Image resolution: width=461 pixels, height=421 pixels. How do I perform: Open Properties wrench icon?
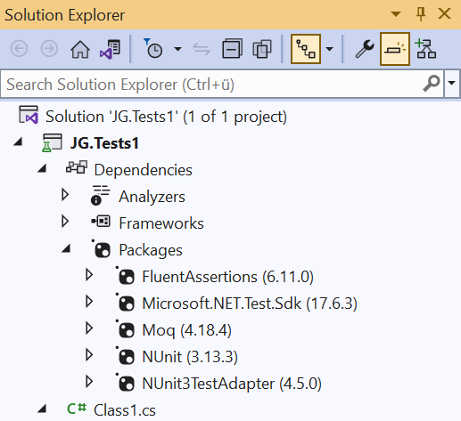(365, 49)
